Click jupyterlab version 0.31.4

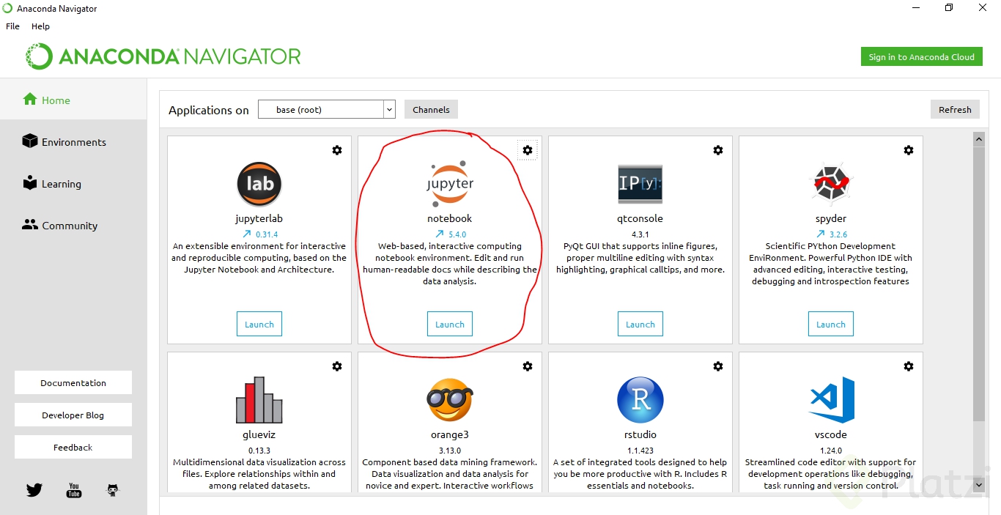(x=267, y=234)
